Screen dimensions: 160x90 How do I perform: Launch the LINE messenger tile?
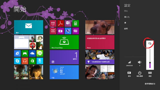40,53
